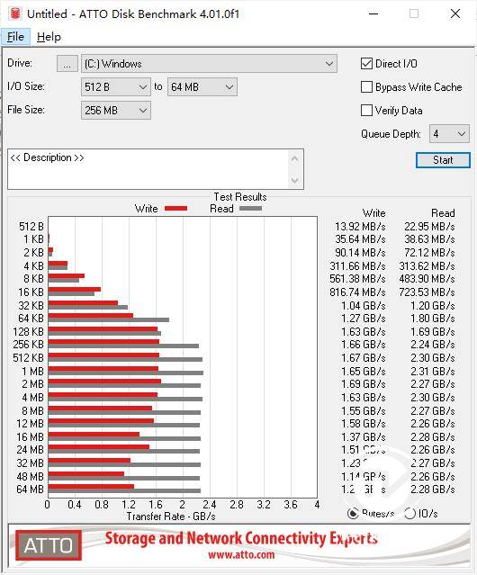The image size is (477, 575).
Task: Click the 1.69 GB/s write value for 2 MB
Action: click(x=364, y=384)
